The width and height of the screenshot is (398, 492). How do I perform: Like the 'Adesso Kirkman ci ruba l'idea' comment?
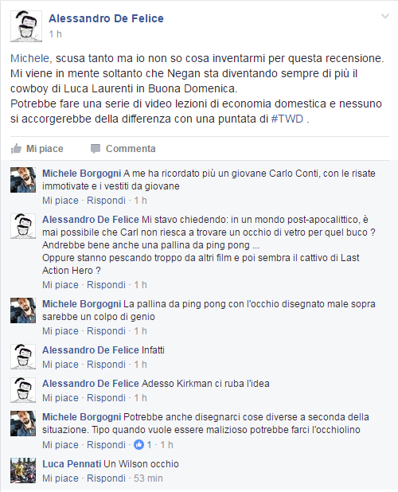tap(60, 398)
